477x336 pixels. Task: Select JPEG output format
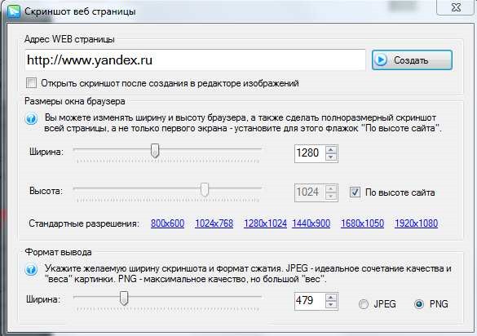pyautogui.click(x=363, y=303)
